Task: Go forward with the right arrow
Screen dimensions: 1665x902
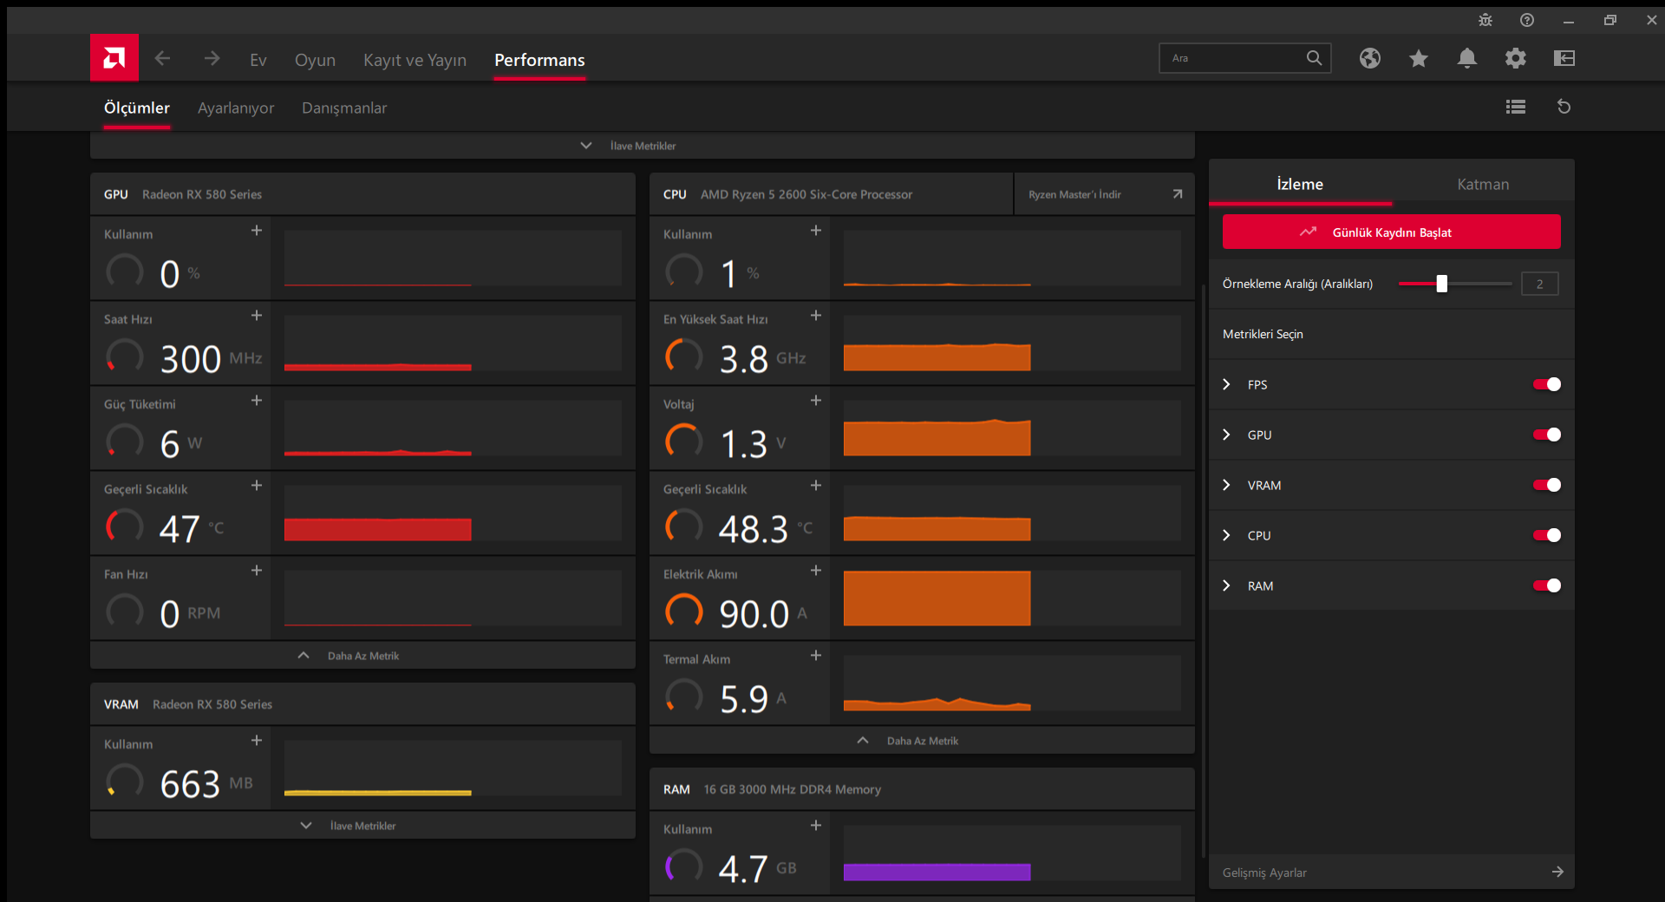Action: 212,58
